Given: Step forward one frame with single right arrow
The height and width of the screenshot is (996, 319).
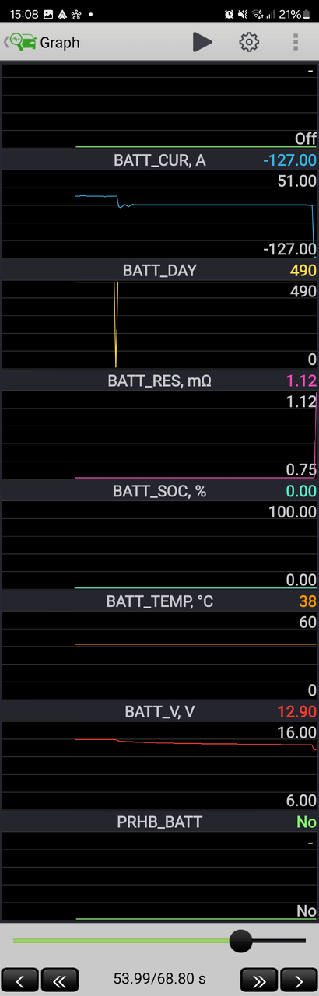Looking at the screenshot, I should pos(298,980).
